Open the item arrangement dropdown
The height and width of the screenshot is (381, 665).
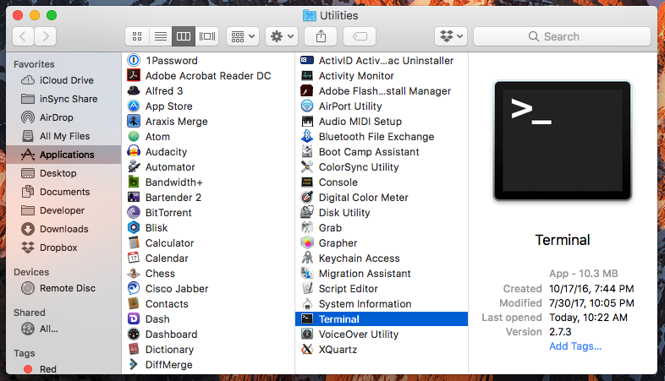click(x=243, y=36)
